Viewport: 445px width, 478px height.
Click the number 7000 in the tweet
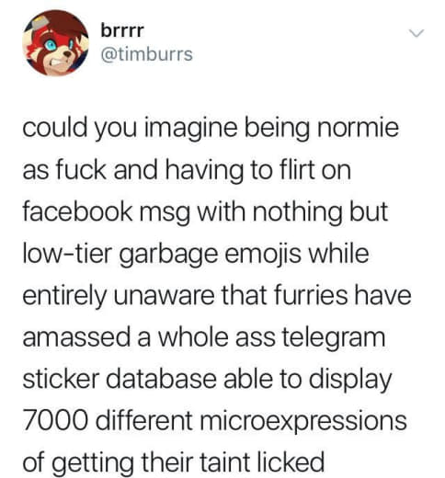pos(56,420)
